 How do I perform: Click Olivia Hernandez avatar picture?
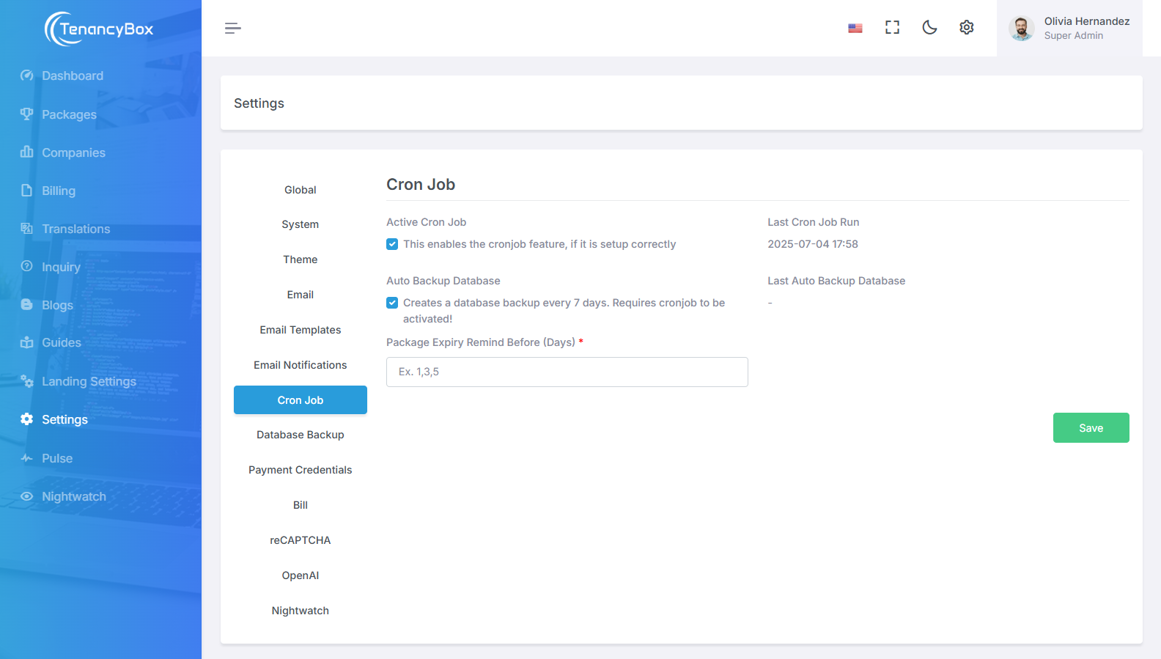pos(1021,28)
